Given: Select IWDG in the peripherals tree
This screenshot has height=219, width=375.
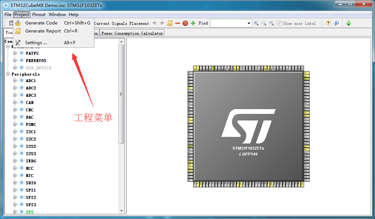Looking at the screenshot, I should coord(31,161).
